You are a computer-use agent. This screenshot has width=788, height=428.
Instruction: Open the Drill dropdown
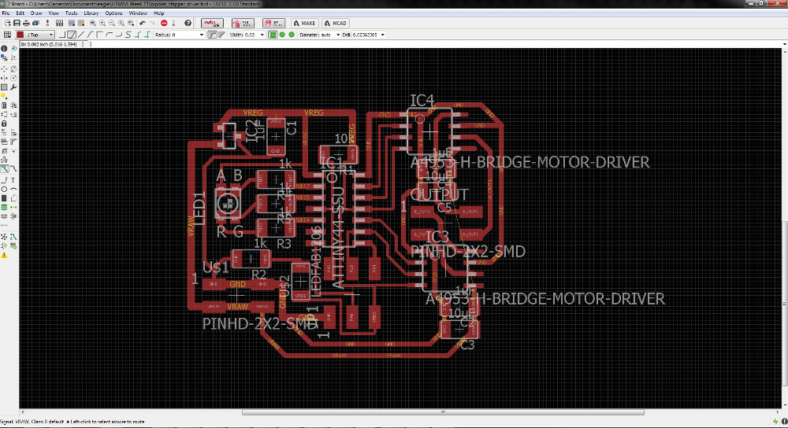tap(383, 35)
